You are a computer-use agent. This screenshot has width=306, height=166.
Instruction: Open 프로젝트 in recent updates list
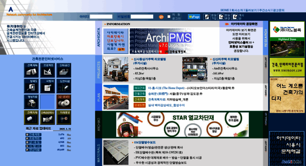click(x=33, y=139)
